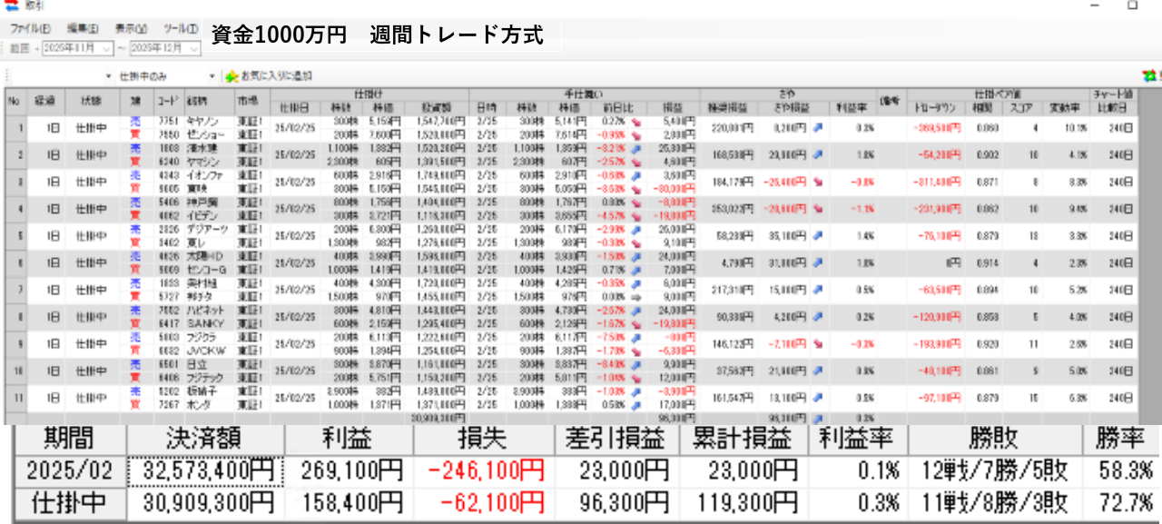This screenshot has width=1162, height=524.
Task: Open the ファイル menu
Action: tap(30, 28)
